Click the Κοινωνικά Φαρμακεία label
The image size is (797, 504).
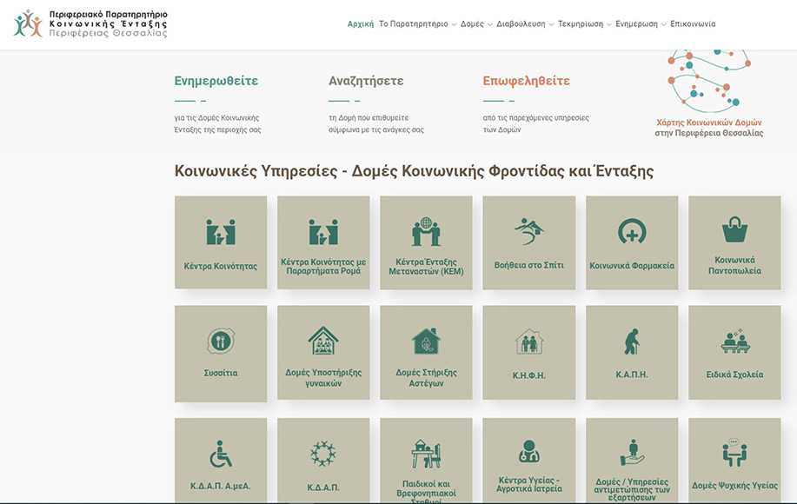pos(632,266)
